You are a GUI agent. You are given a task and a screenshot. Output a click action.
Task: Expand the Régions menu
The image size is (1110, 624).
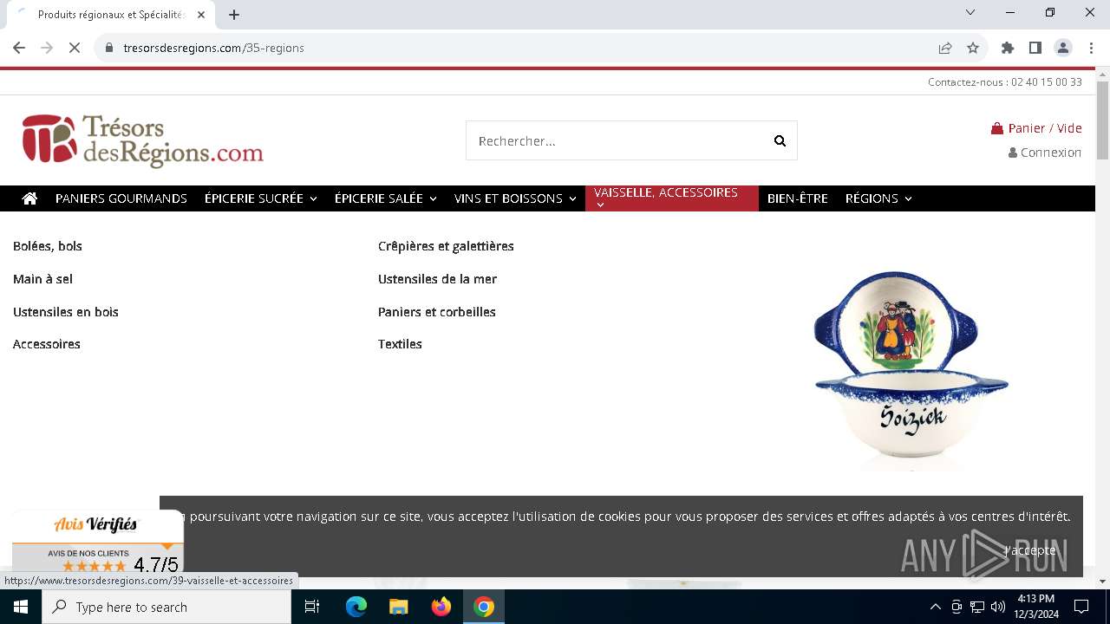[x=878, y=198]
